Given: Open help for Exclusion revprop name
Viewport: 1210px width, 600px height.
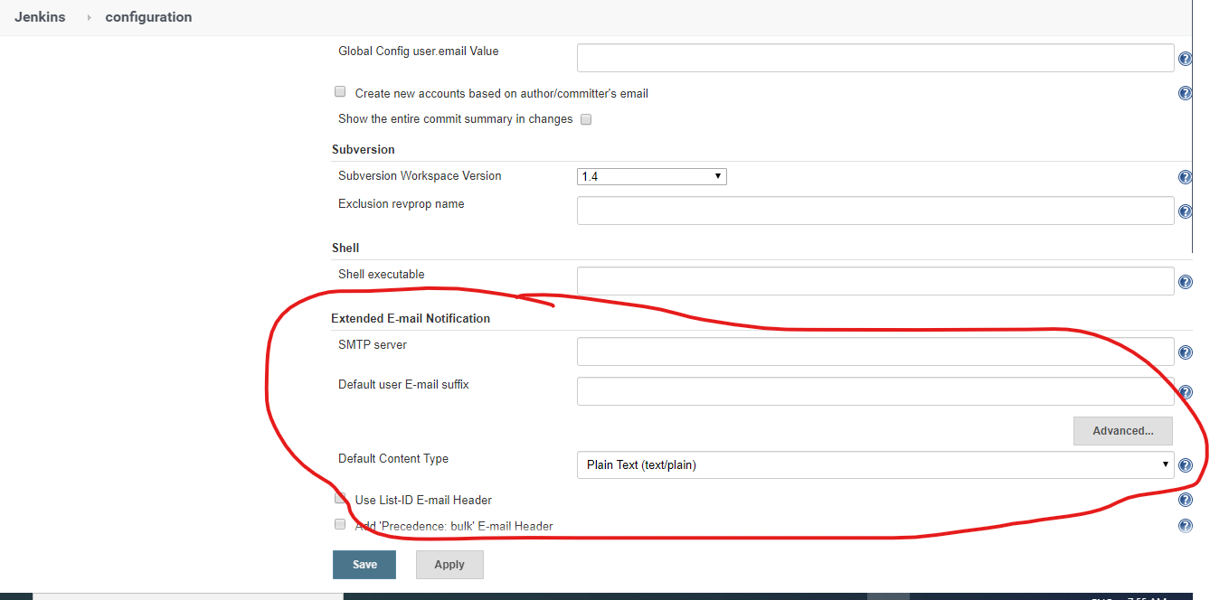Looking at the screenshot, I should 1186,211.
